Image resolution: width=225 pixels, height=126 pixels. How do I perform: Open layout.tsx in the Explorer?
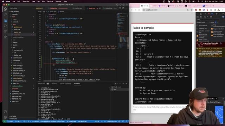[17, 32]
